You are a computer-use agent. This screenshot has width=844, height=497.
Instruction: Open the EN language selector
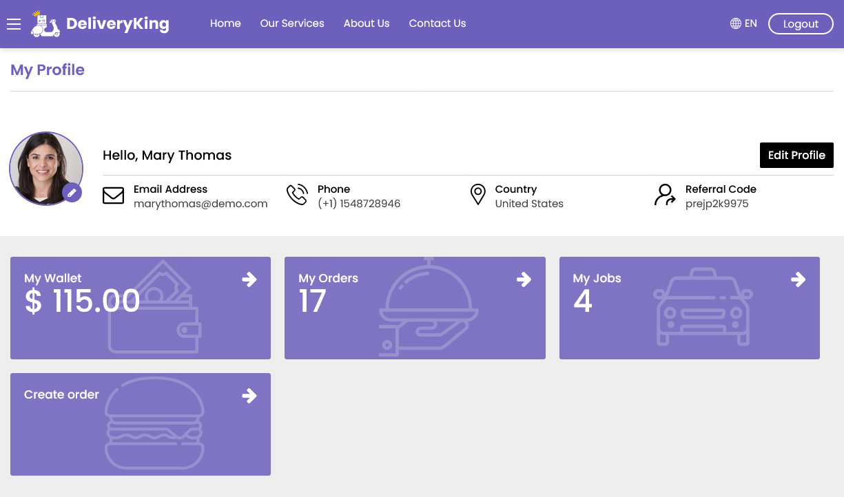(743, 23)
